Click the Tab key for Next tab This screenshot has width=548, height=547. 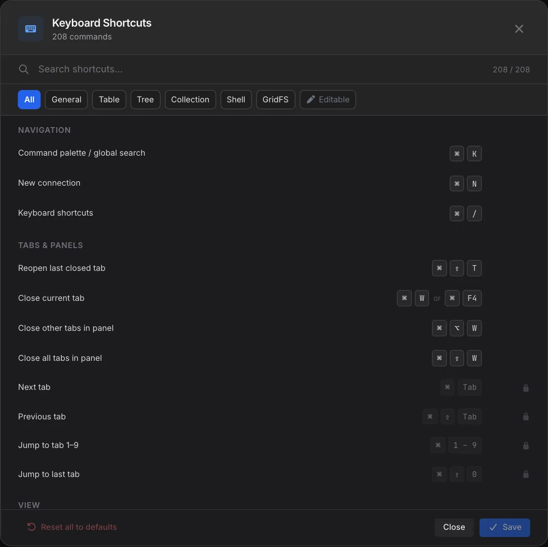coord(470,388)
